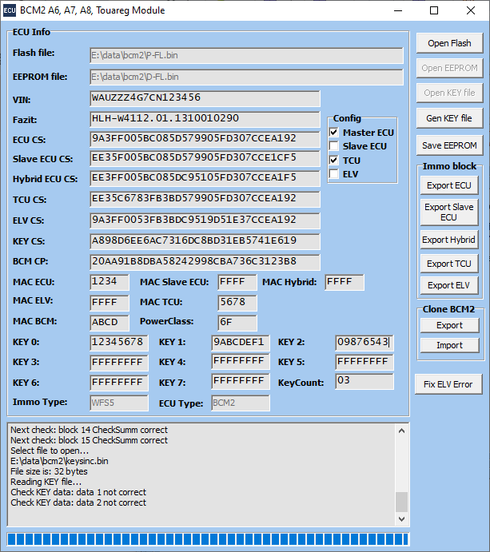Select the MAC ECU field
This screenshot has height=552, width=490.
pos(110,282)
